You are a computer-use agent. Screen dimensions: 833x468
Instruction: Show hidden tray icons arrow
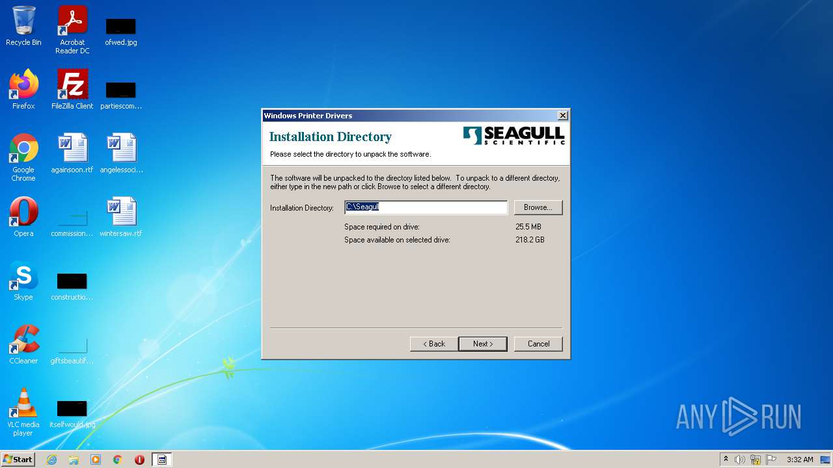(x=726, y=459)
